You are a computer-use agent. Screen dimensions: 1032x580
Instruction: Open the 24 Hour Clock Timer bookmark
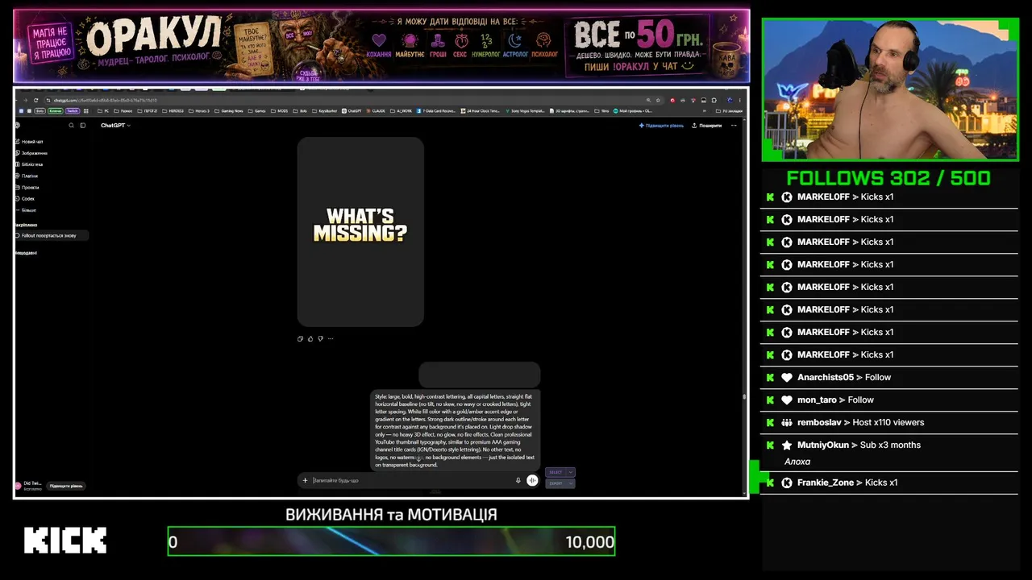[480, 110]
